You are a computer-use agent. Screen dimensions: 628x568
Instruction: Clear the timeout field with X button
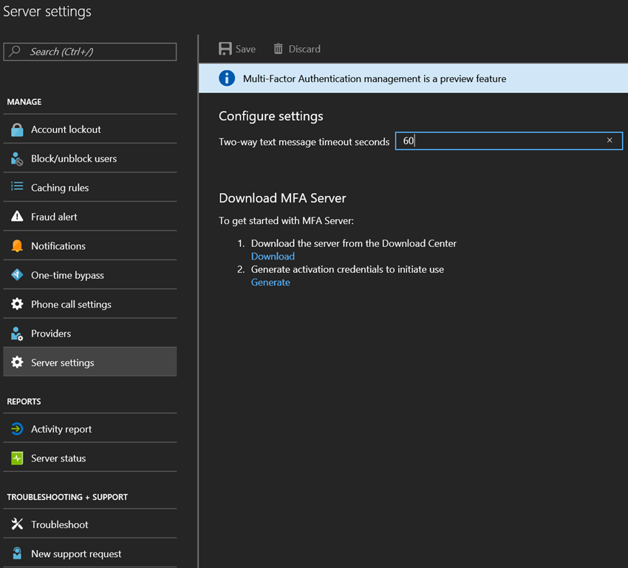pyautogui.click(x=610, y=141)
